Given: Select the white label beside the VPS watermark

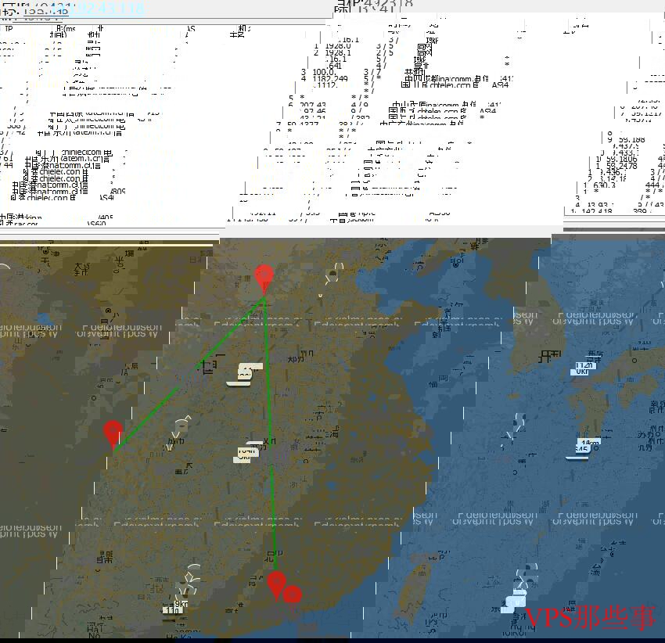Looking at the screenshot, I should [x=514, y=603].
